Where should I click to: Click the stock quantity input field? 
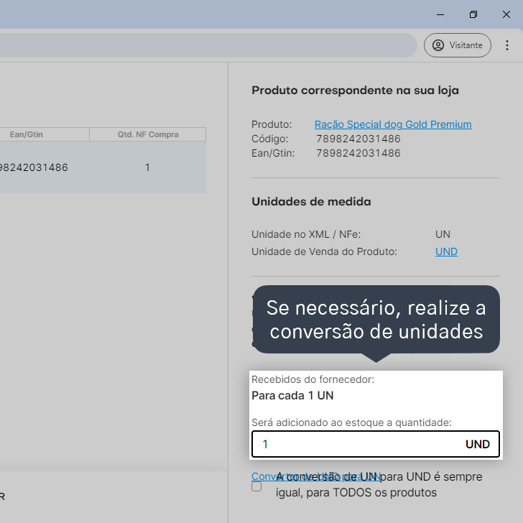click(x=376, y=444)
